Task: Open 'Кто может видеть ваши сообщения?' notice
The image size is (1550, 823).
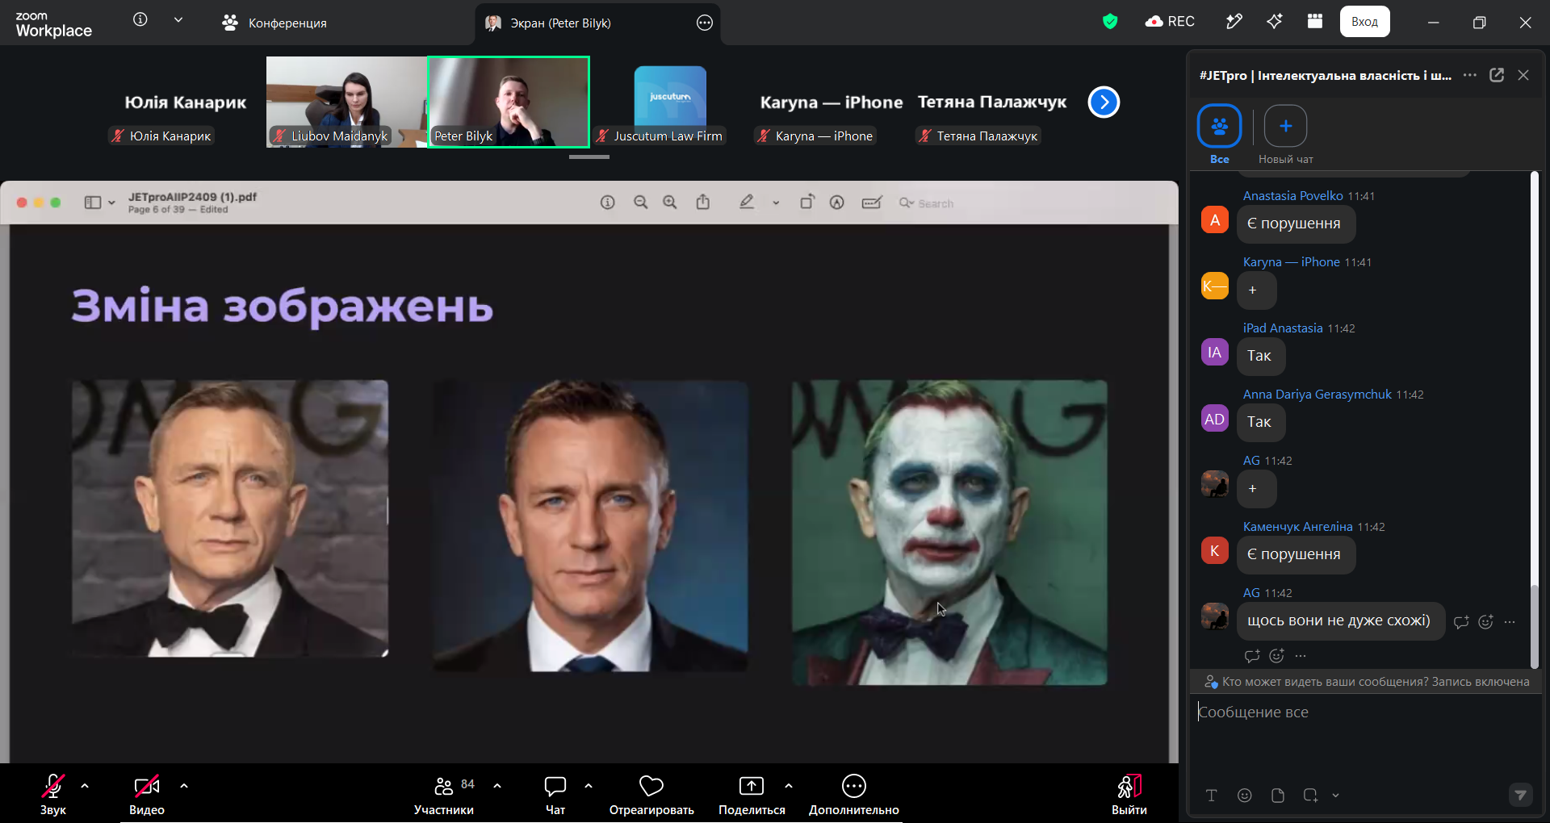Action: (1367, 682)
